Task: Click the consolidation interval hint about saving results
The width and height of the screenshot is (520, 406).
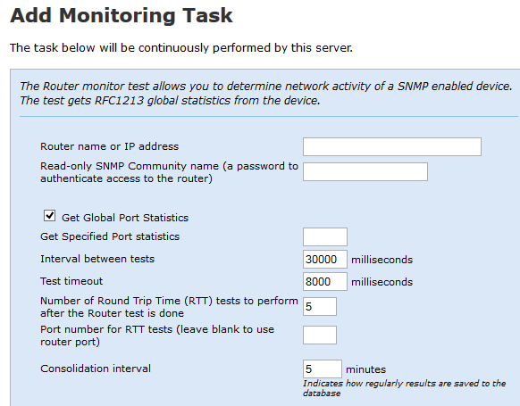Action: 404,388
